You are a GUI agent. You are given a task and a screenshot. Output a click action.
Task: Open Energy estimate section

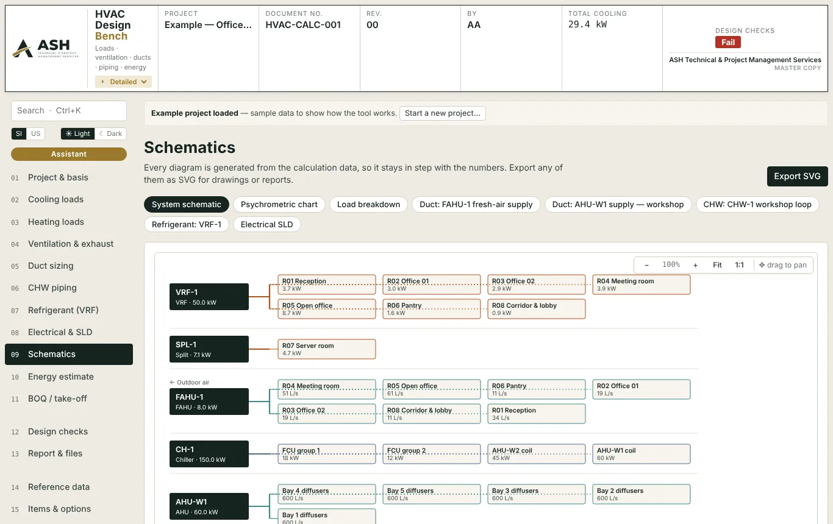(69, 377)
